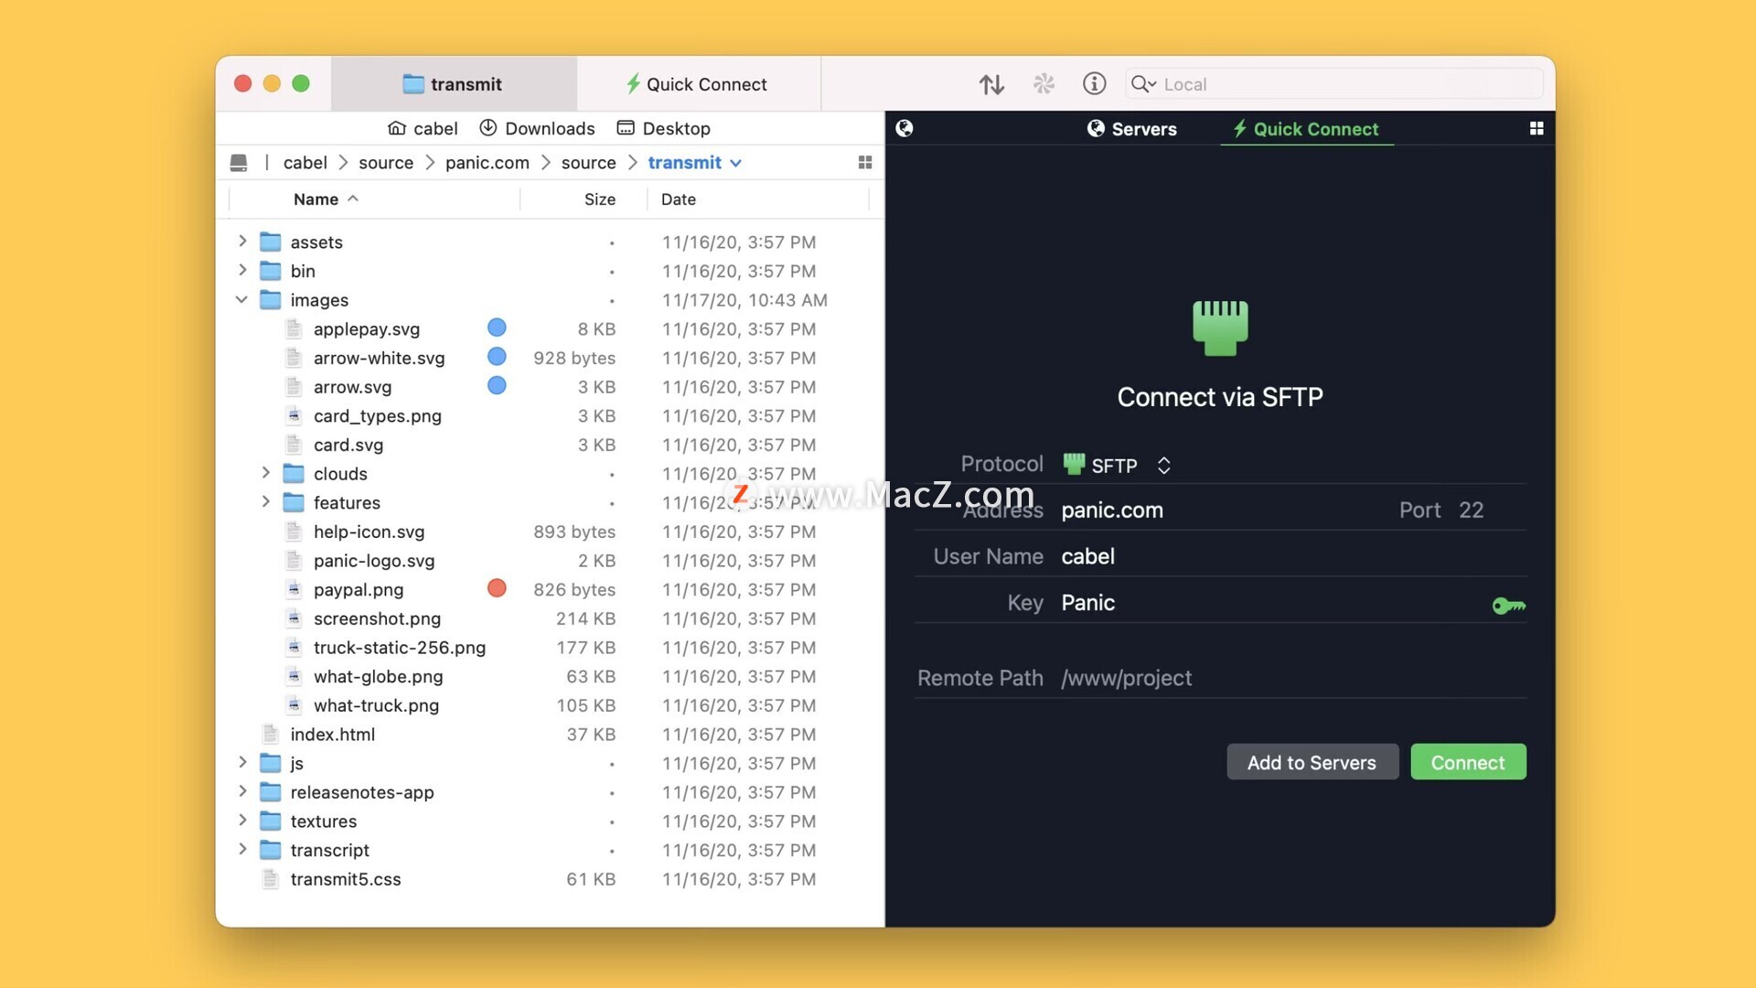This screenshot has height=988, width=1756.
Task: Click Add to Servers button
Action: [1312, 762]
